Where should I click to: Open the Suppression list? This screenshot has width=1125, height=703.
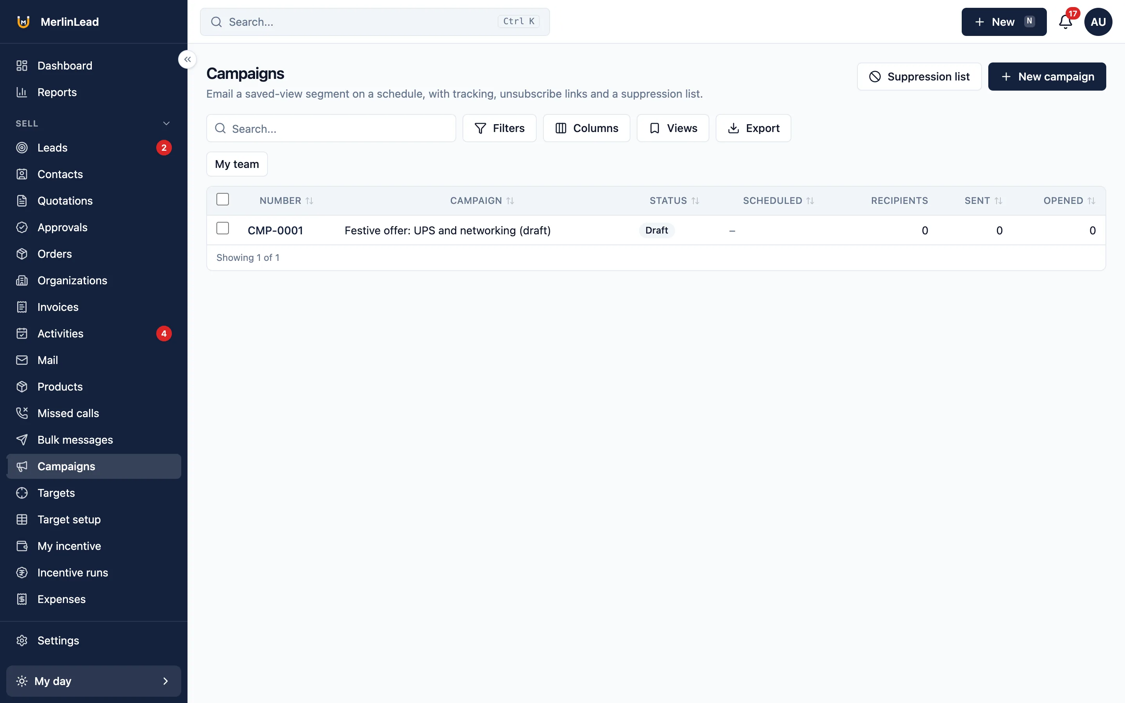919,76
